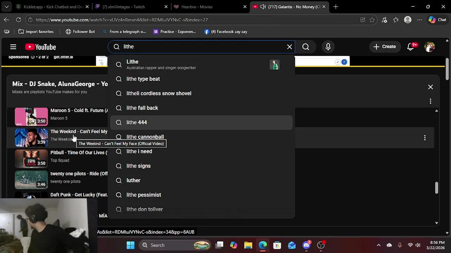This screenshot has width=451, height=253.
Task: Show hidden system tray icons
Action: coord(379,245)
